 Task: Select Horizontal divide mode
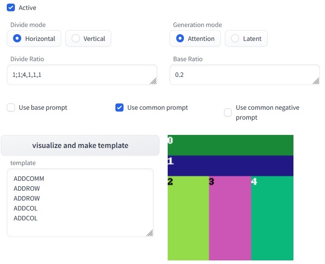[x=18, y=39]
